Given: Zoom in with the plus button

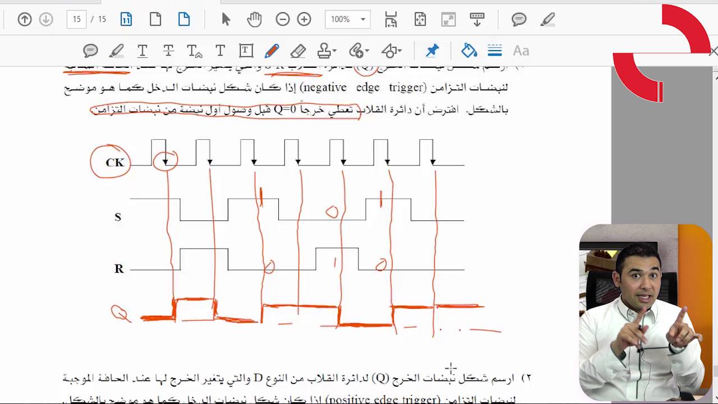Looking at the screenshot, I should coord(304,20).
